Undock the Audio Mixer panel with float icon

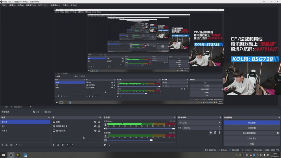coord(175,118)
